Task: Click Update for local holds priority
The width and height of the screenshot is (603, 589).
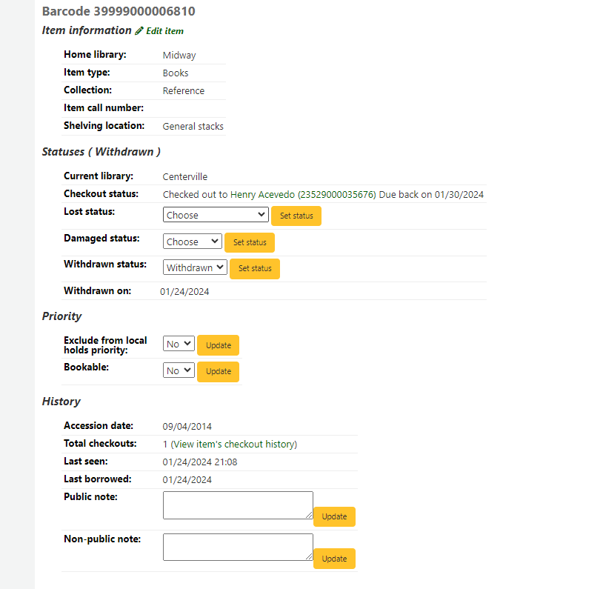Action: [218, 345]
